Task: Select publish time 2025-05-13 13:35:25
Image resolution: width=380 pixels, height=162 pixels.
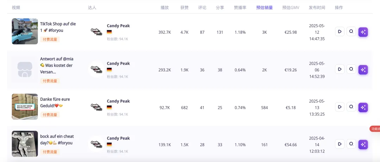Action: click(x=317, y=108)
